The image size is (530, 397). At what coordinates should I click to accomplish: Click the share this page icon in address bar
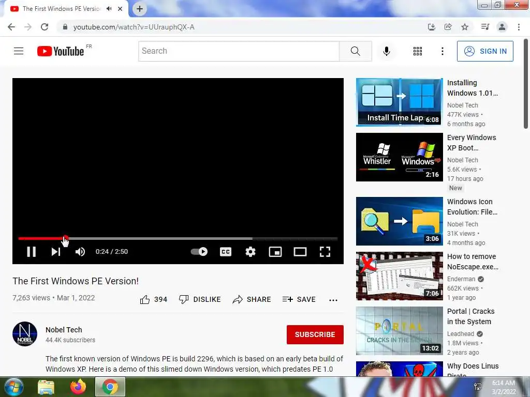[x=448, y=27]
